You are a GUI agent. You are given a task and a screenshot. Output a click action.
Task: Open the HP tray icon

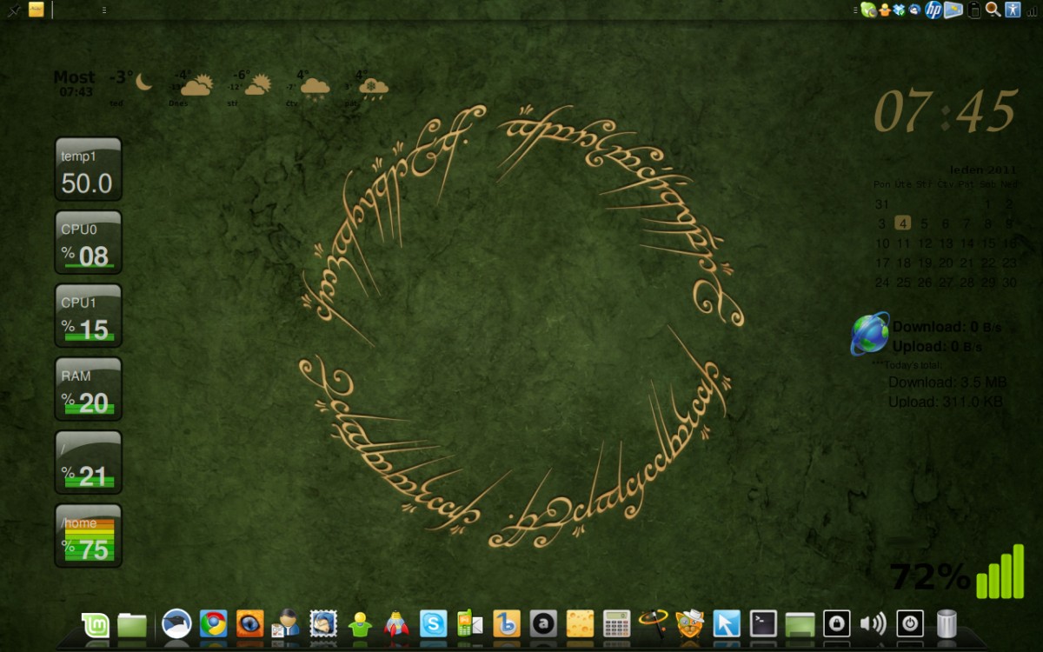tap(933, 10)
